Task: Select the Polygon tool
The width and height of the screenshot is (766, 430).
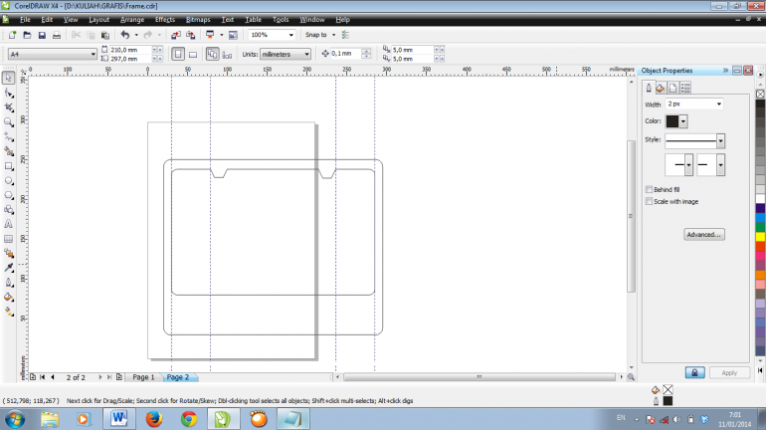Action: tap(8, 195)
